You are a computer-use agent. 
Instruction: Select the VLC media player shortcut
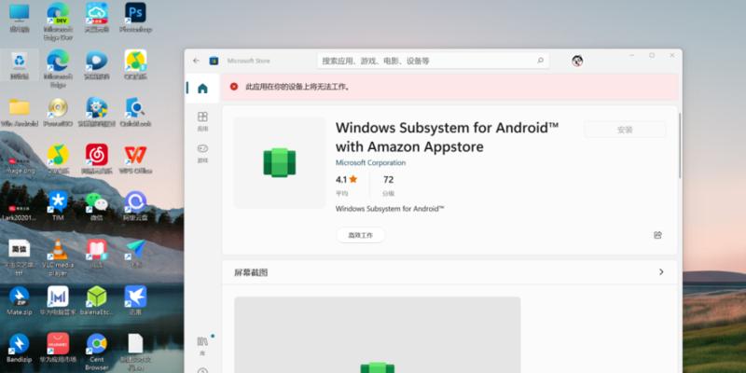click(x=58, y=257)
